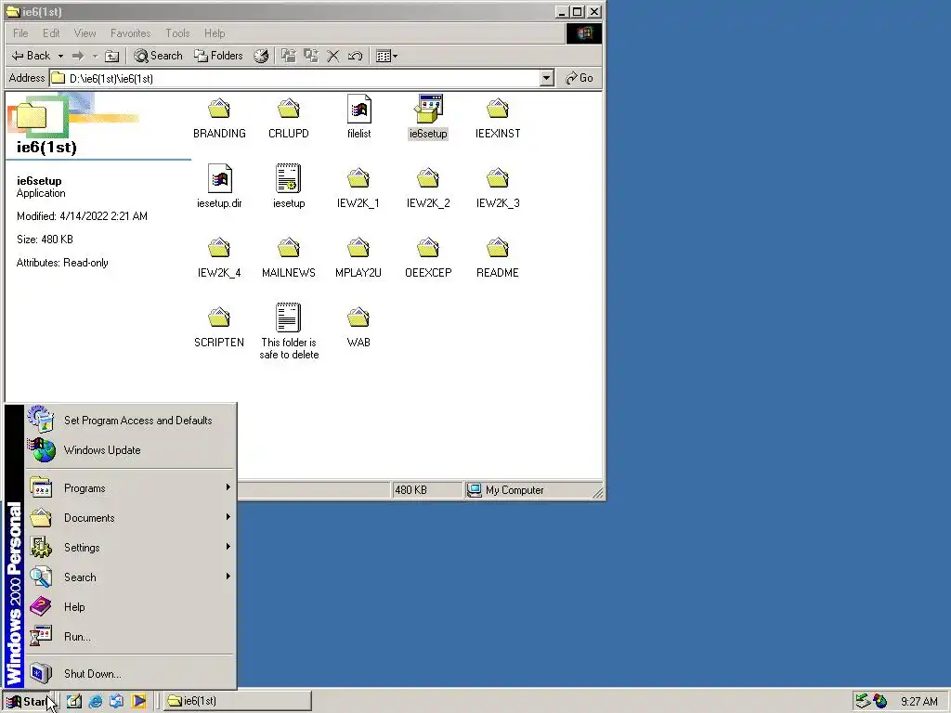Click the Forward arrow toolbar button
The width and height of the screenshot is (951, 713).
78,56
